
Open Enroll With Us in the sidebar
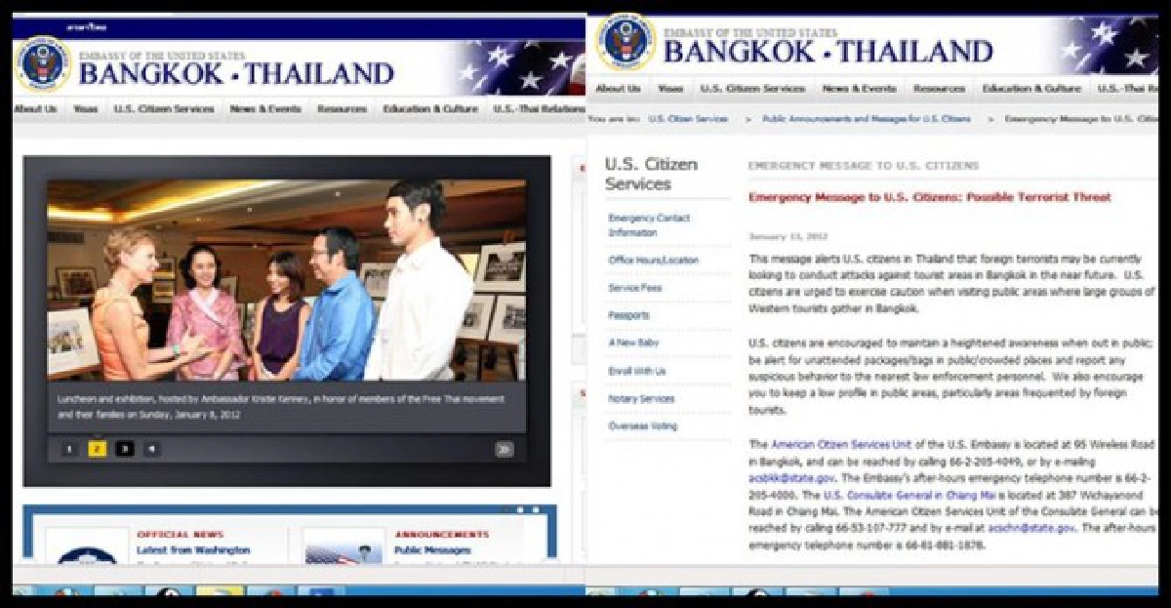[x=637, y=371]
